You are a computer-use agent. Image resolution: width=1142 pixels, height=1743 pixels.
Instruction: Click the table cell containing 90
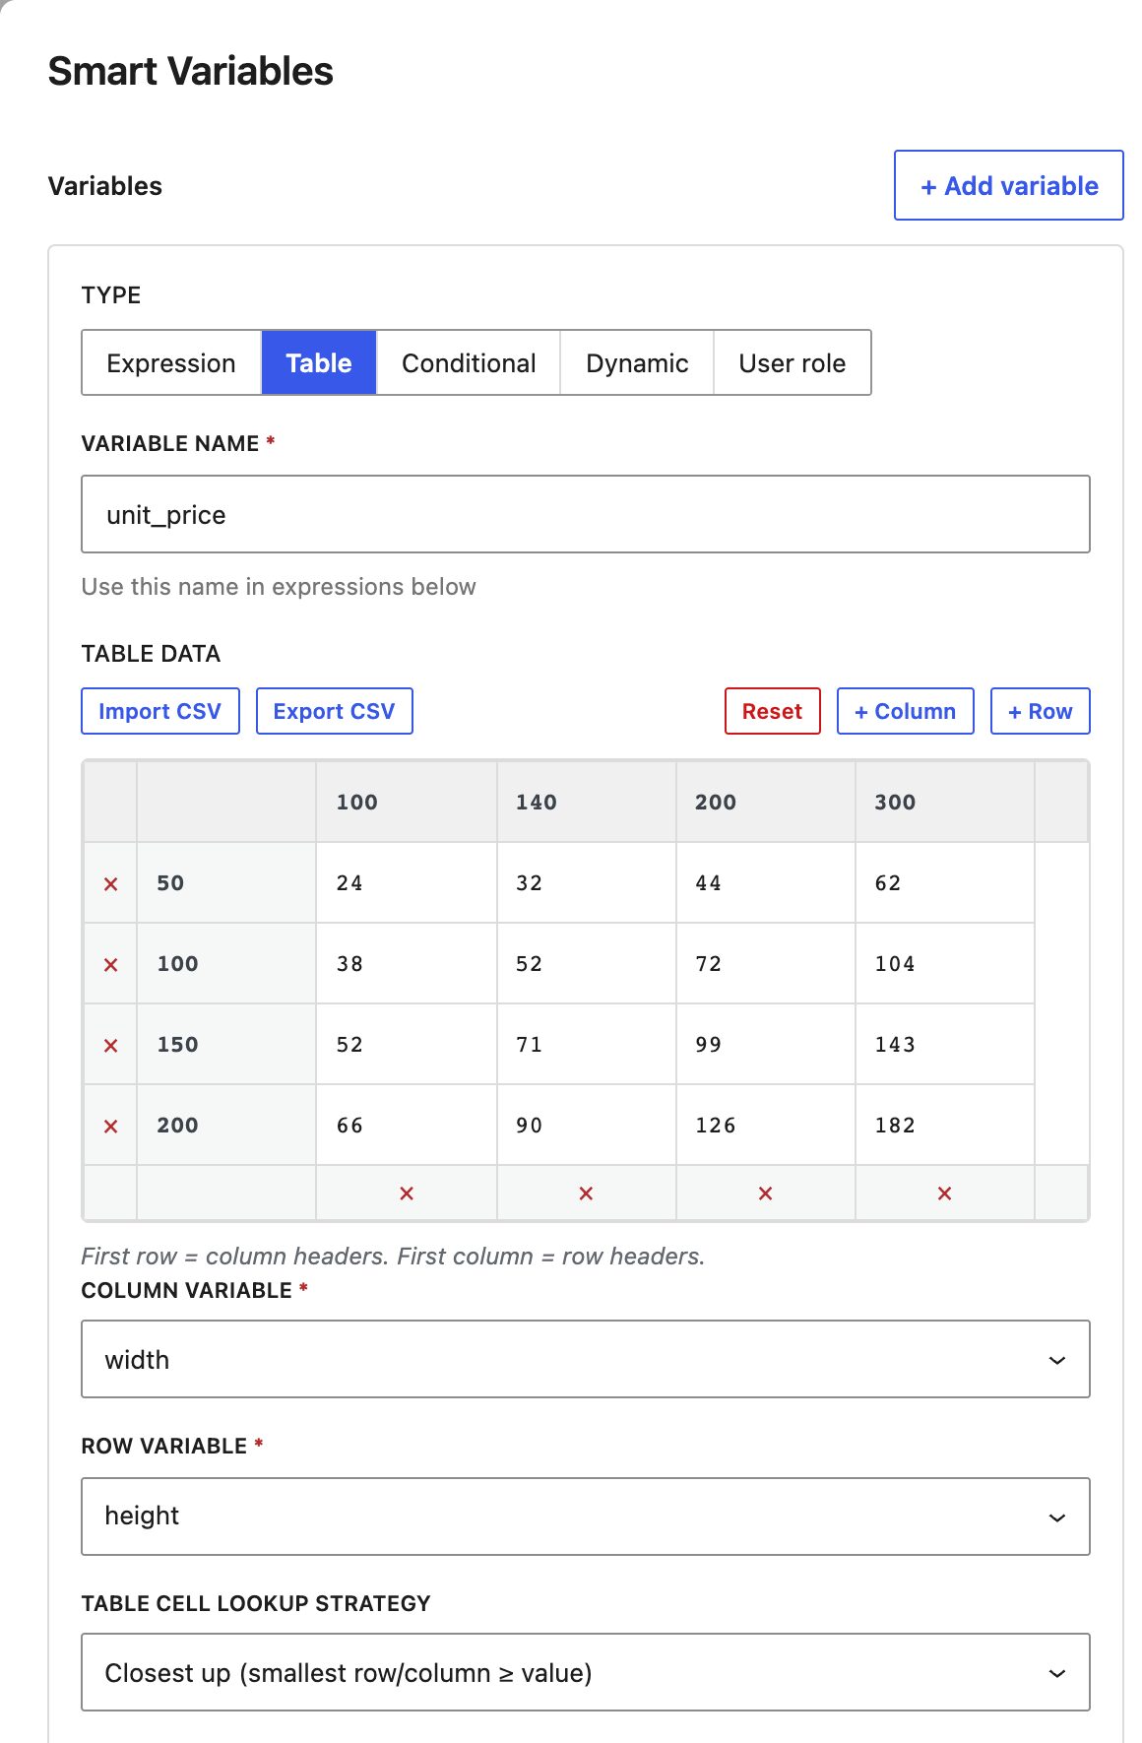tap(586, 1126)
